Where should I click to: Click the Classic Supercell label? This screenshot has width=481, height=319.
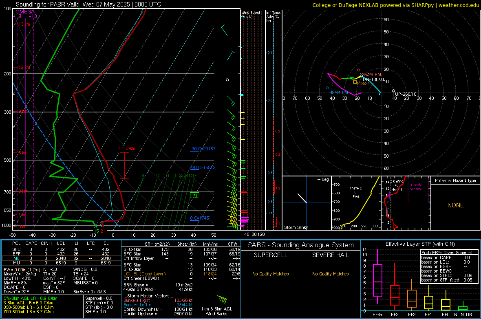point(416,187)
